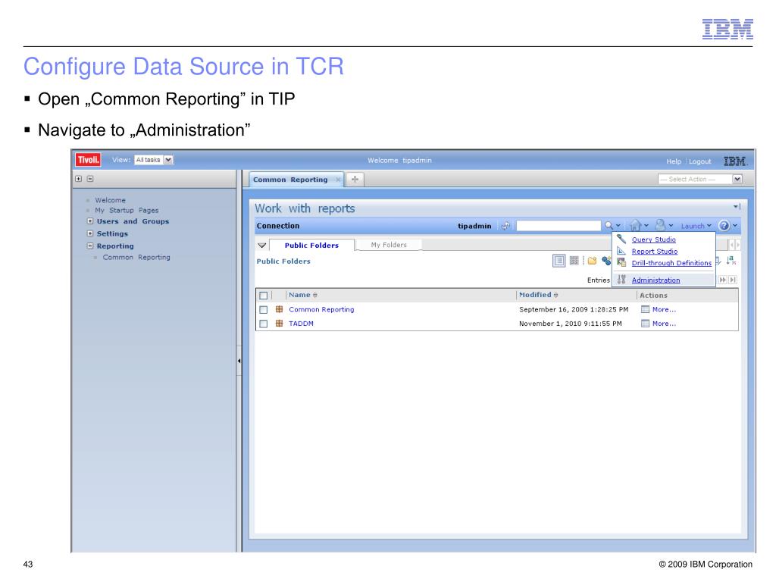
Task: Click the Logout link
Action: tap(699, 161)
